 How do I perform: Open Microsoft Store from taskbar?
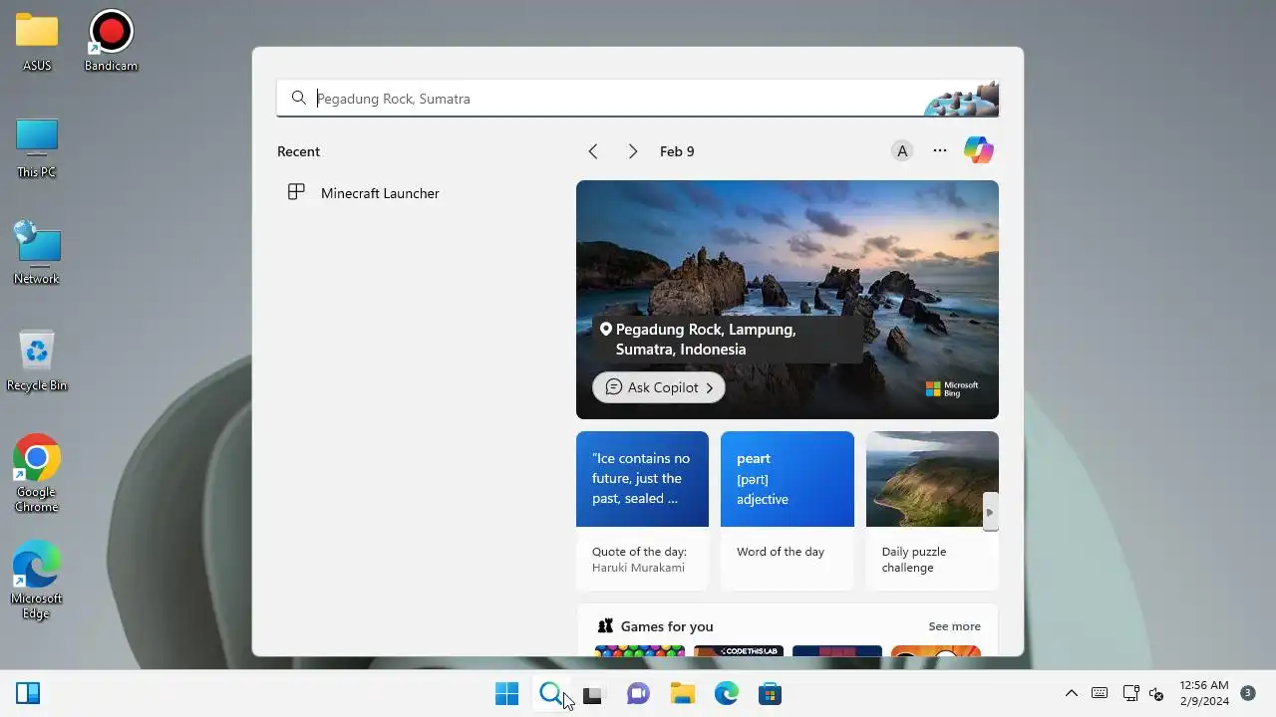pyautogui.click(x=770, y=693)
